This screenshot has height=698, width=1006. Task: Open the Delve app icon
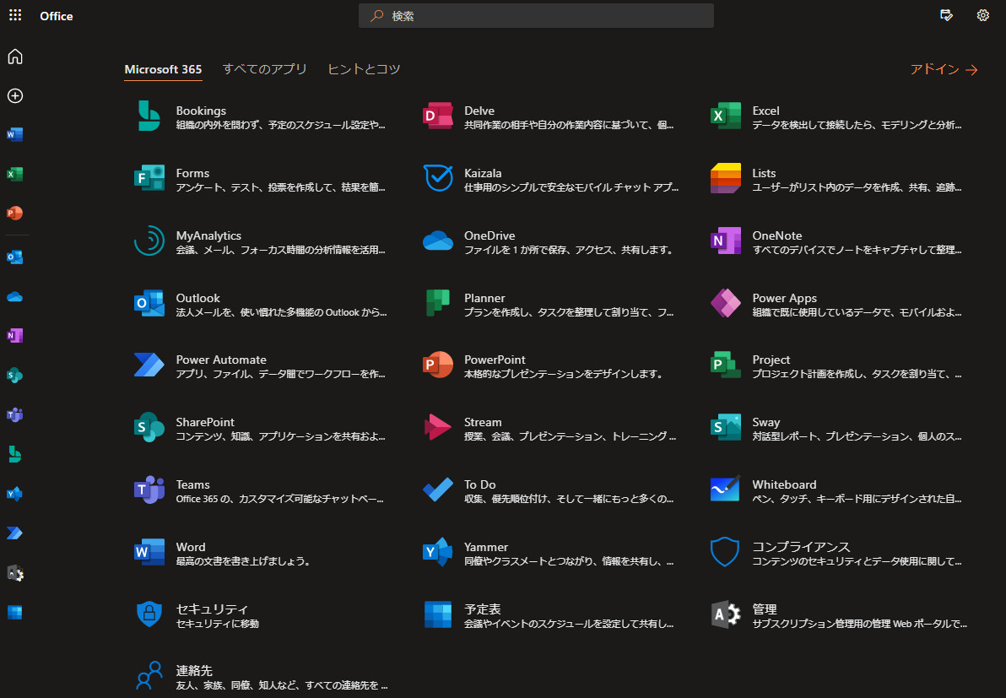coord(437,116)
